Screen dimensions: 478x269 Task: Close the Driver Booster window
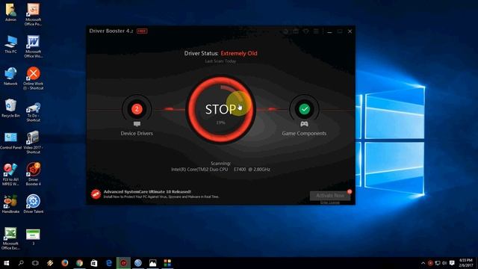click(350, 31)
